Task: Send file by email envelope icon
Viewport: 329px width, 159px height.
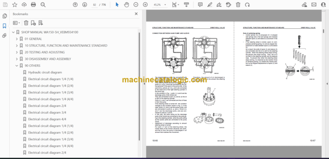Action: [x=314, y=5]
